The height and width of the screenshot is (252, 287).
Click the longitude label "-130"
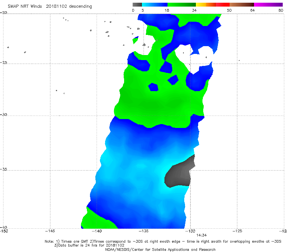pyautogui.click(x=190, y=231)
